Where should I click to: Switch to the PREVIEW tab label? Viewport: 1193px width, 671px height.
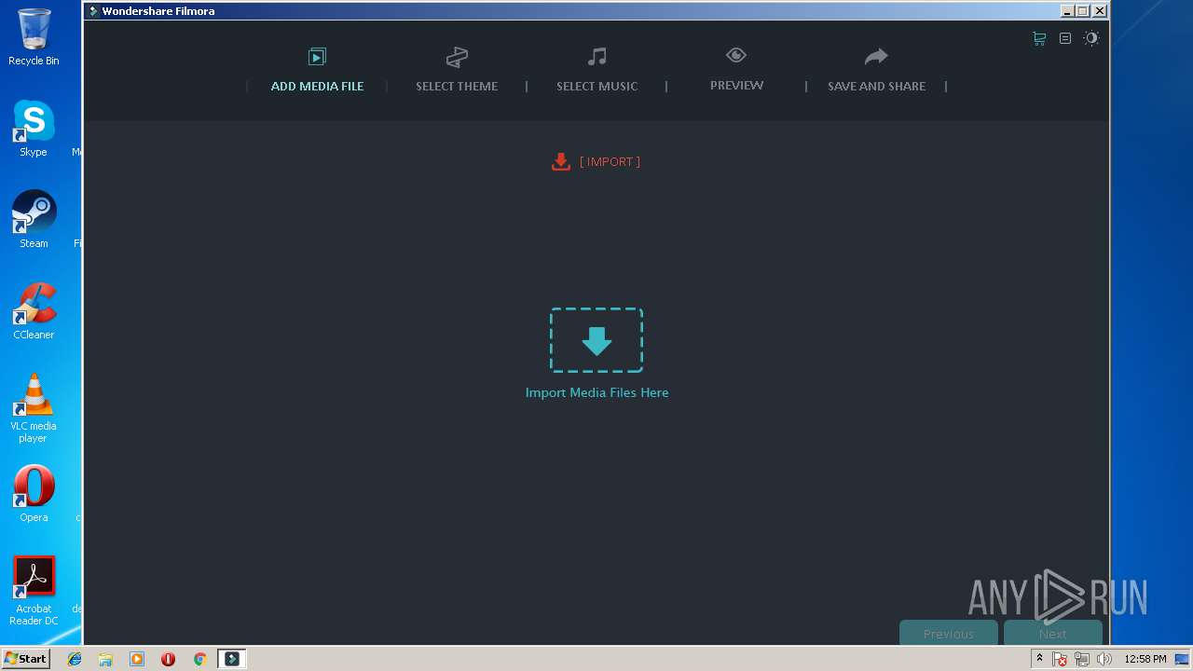pos(736,85)
